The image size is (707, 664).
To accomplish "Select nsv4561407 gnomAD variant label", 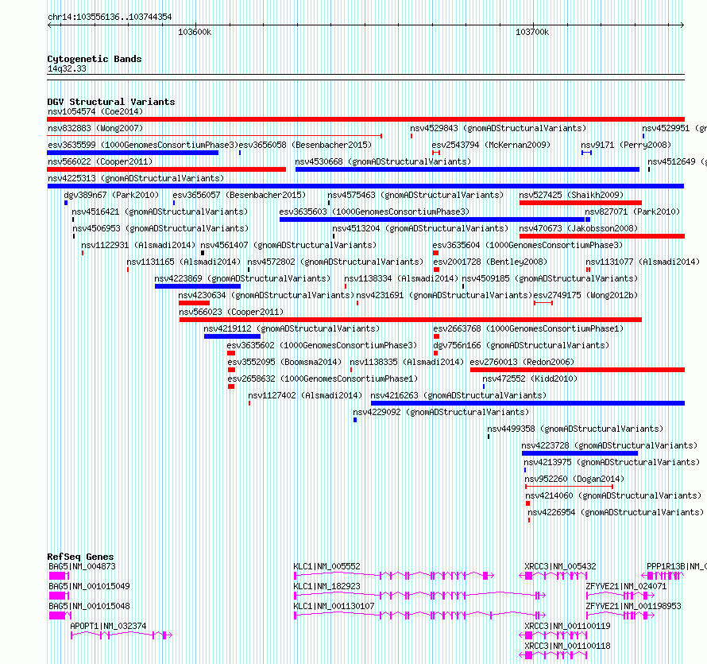I will point(288,245).
